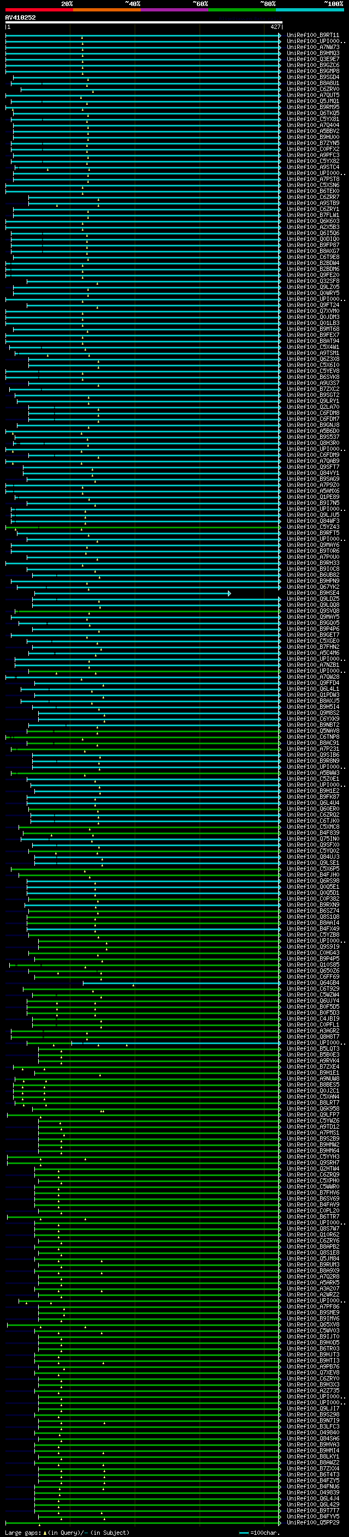Open hit UniRef100_B8AXJ5
The image size is (349, 1537).
312,701
